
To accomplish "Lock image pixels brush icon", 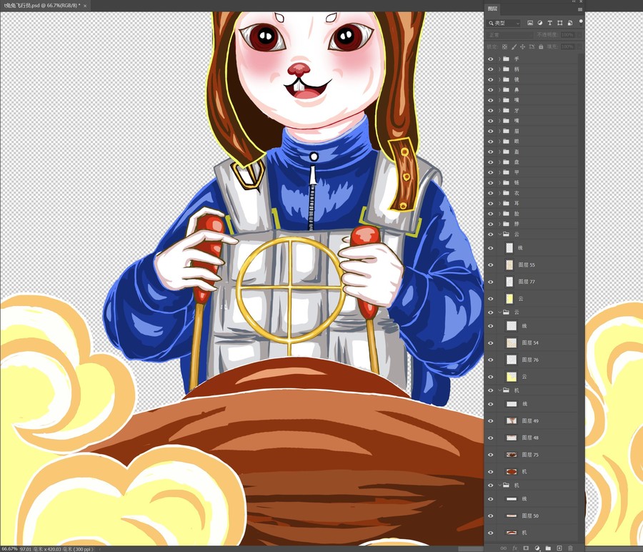I will 514,46.
